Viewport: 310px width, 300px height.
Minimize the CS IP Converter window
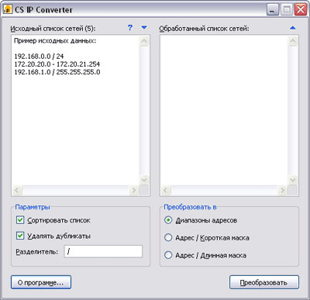point(273,10)
